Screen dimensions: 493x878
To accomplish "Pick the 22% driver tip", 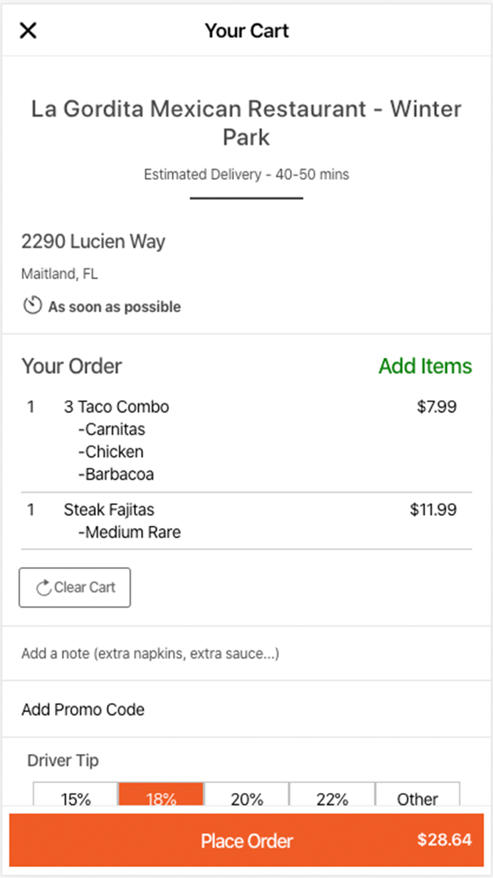I will click(332, 795).
